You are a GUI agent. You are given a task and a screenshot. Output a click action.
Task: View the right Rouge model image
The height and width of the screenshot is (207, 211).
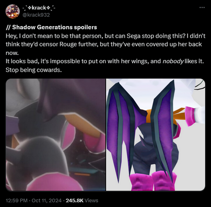[x=156, y=135]
